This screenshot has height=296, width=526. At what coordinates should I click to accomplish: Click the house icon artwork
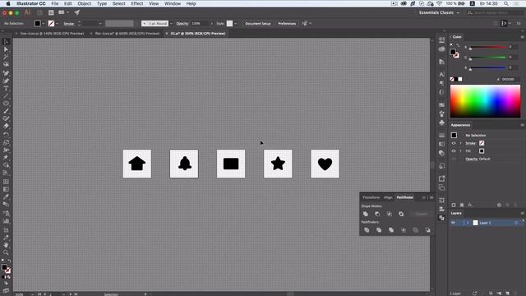pos(137,164)
